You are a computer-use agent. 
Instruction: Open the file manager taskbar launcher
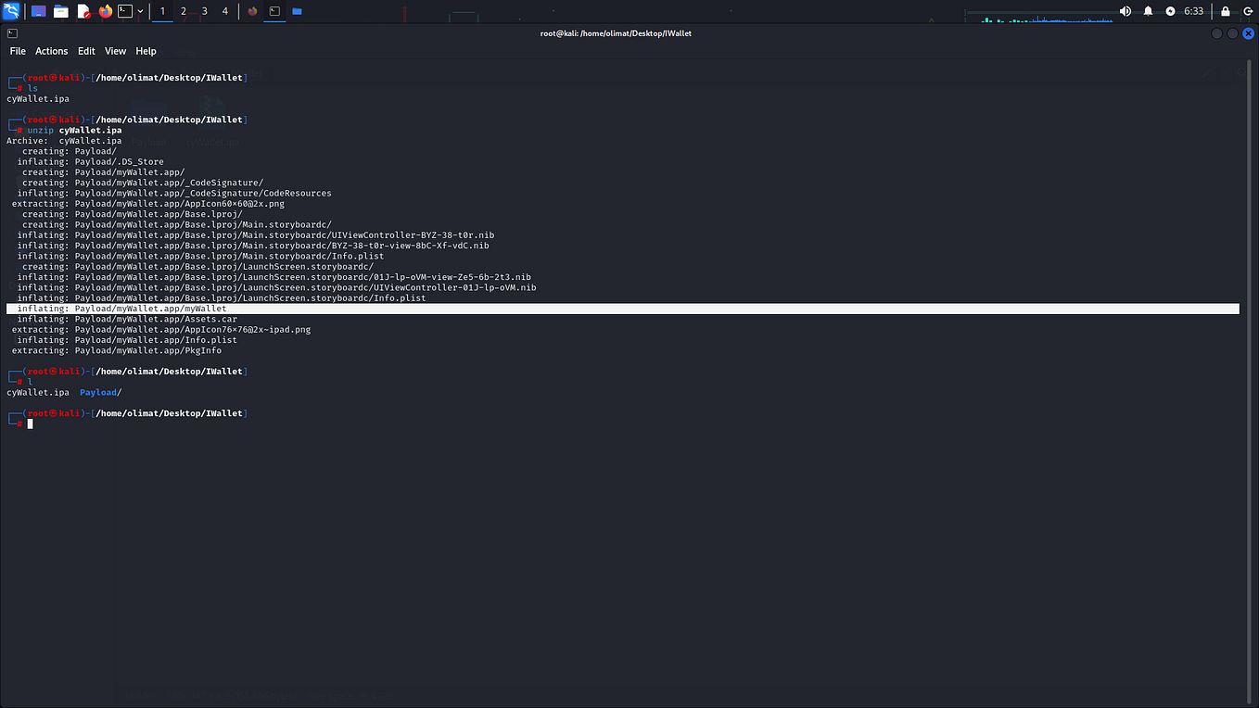(x=59, y=11)
